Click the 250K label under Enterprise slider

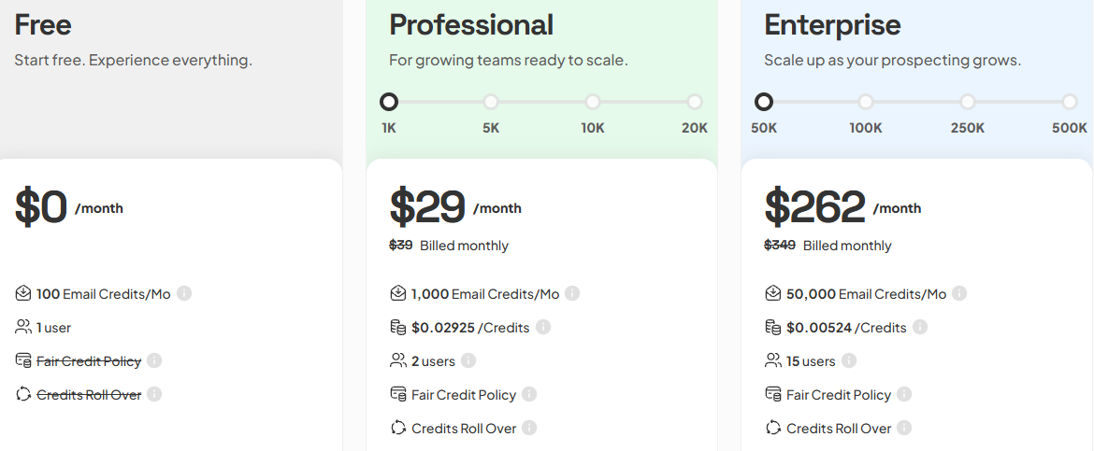(x=968, y=128)
